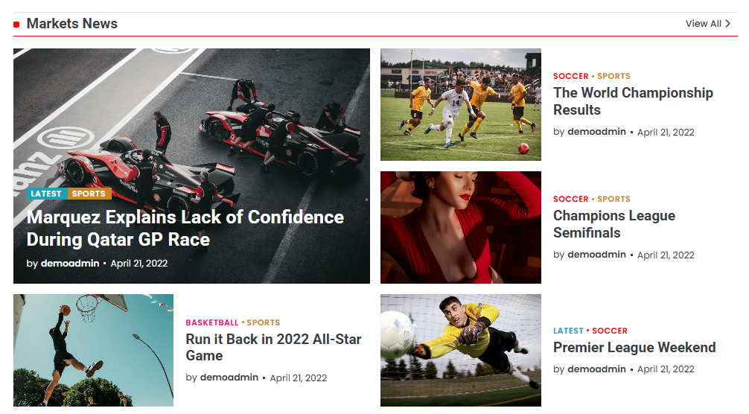
Task: Open the Markets News section heading
Action: [x=71, y=24]
